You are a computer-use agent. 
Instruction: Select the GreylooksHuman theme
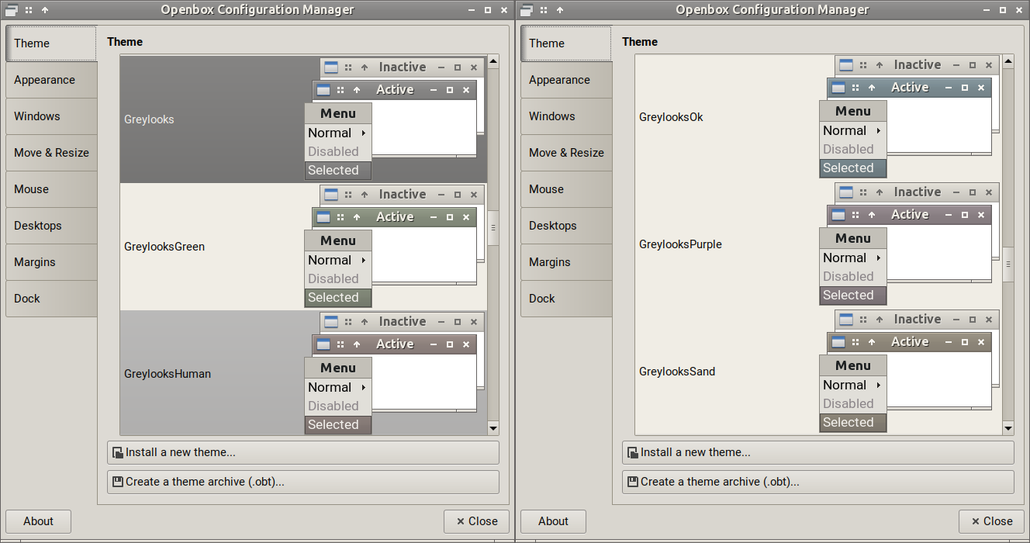pyautogui.click(x=303, y=374)
